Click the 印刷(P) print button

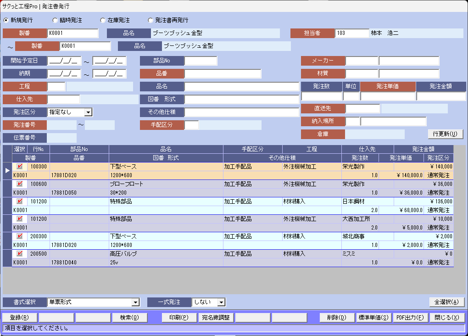click(179, 318)
